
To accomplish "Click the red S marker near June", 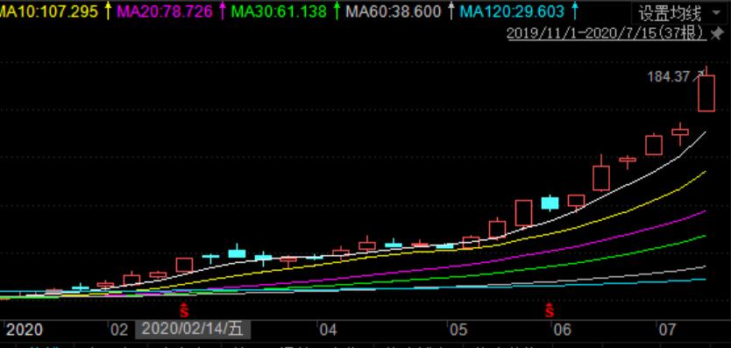I will tap(550, 310).
